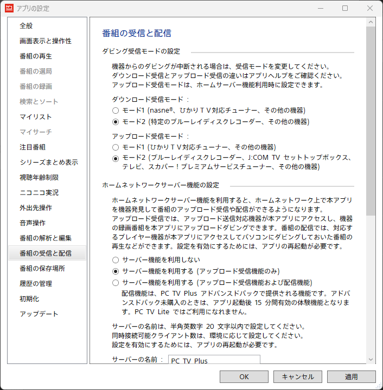The width and height of the screenshot is (383, 390).
Task: Show 番組の保存場所 settings
Action: (x=42, y=268)
